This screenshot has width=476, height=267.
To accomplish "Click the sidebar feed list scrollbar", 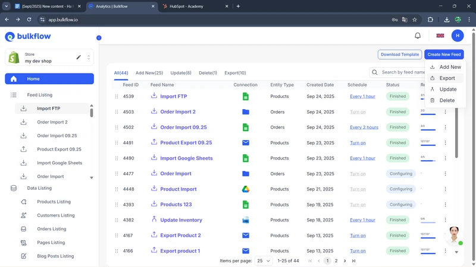I will pos(92,111).
